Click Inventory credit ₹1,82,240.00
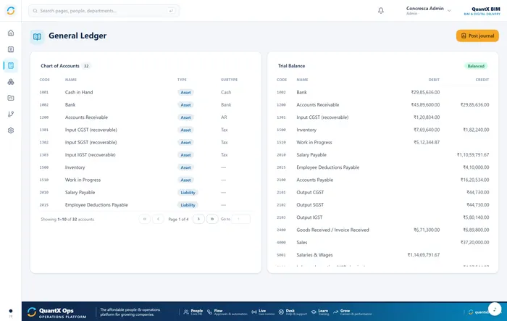This screenshot has height=321, width=507. pyautogui.click(x=476, y=130)
